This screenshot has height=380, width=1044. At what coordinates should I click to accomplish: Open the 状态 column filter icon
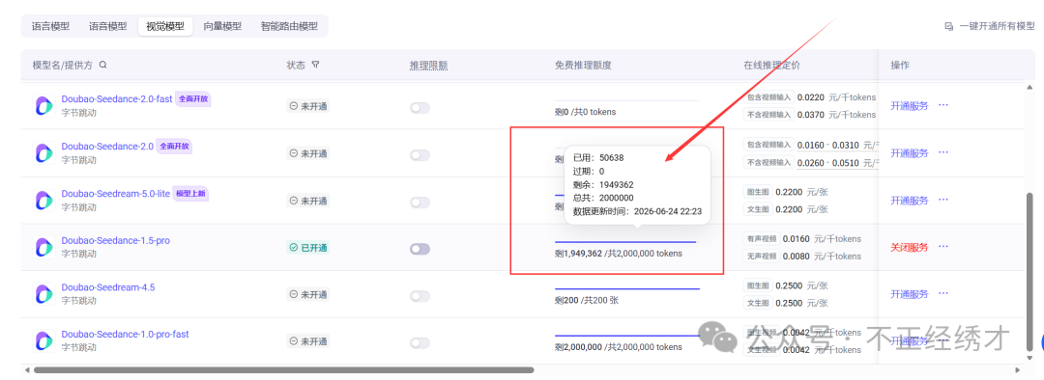[x=315, y=66]
